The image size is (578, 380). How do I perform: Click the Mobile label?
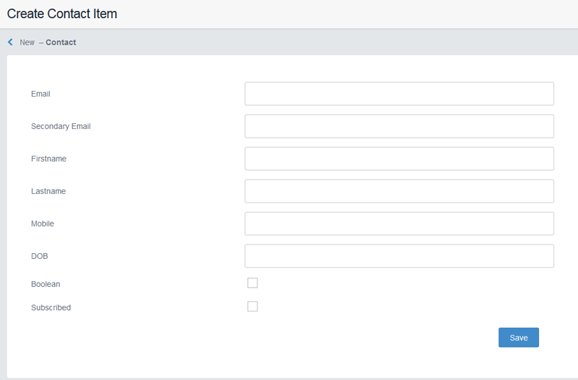pyautogui.click(x=43, y=224)
